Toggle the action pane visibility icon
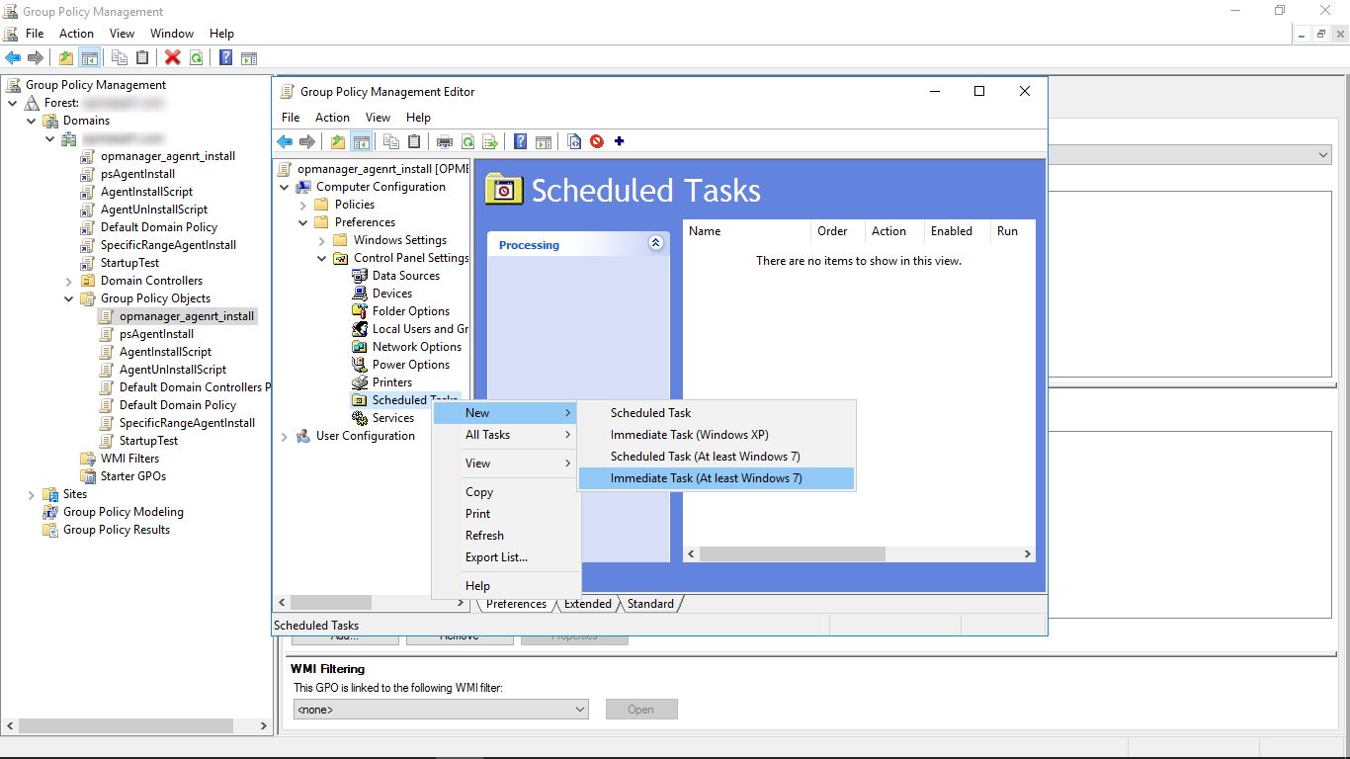 click(545, 140)
